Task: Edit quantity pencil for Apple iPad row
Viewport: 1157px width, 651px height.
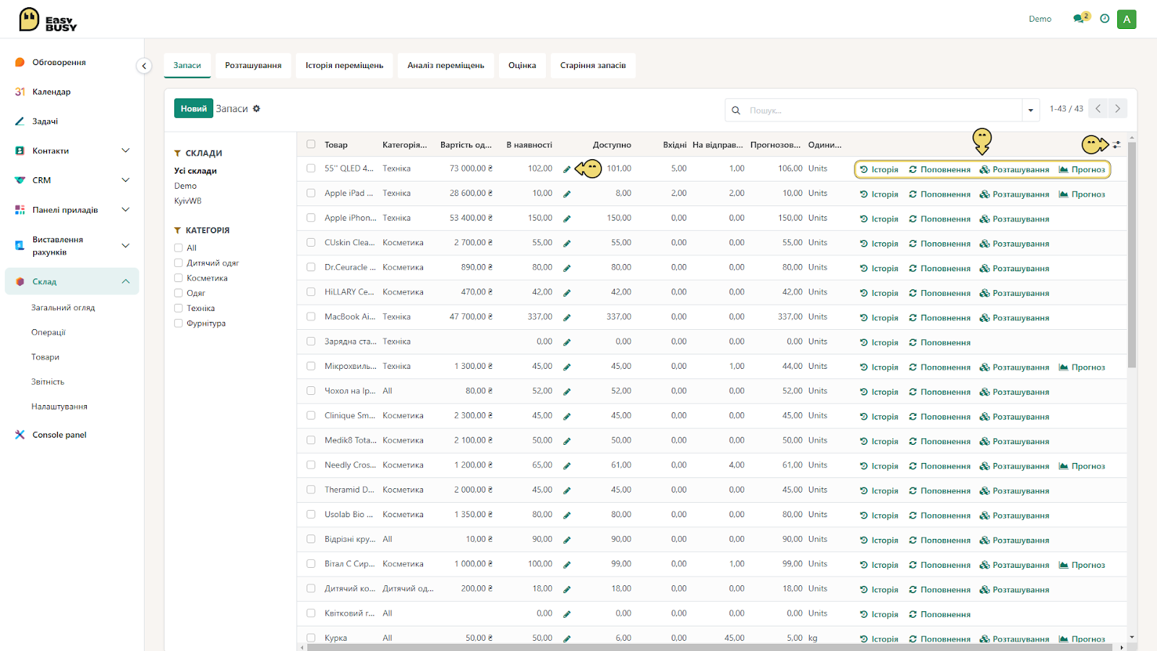Action: (x=567, y=194)
